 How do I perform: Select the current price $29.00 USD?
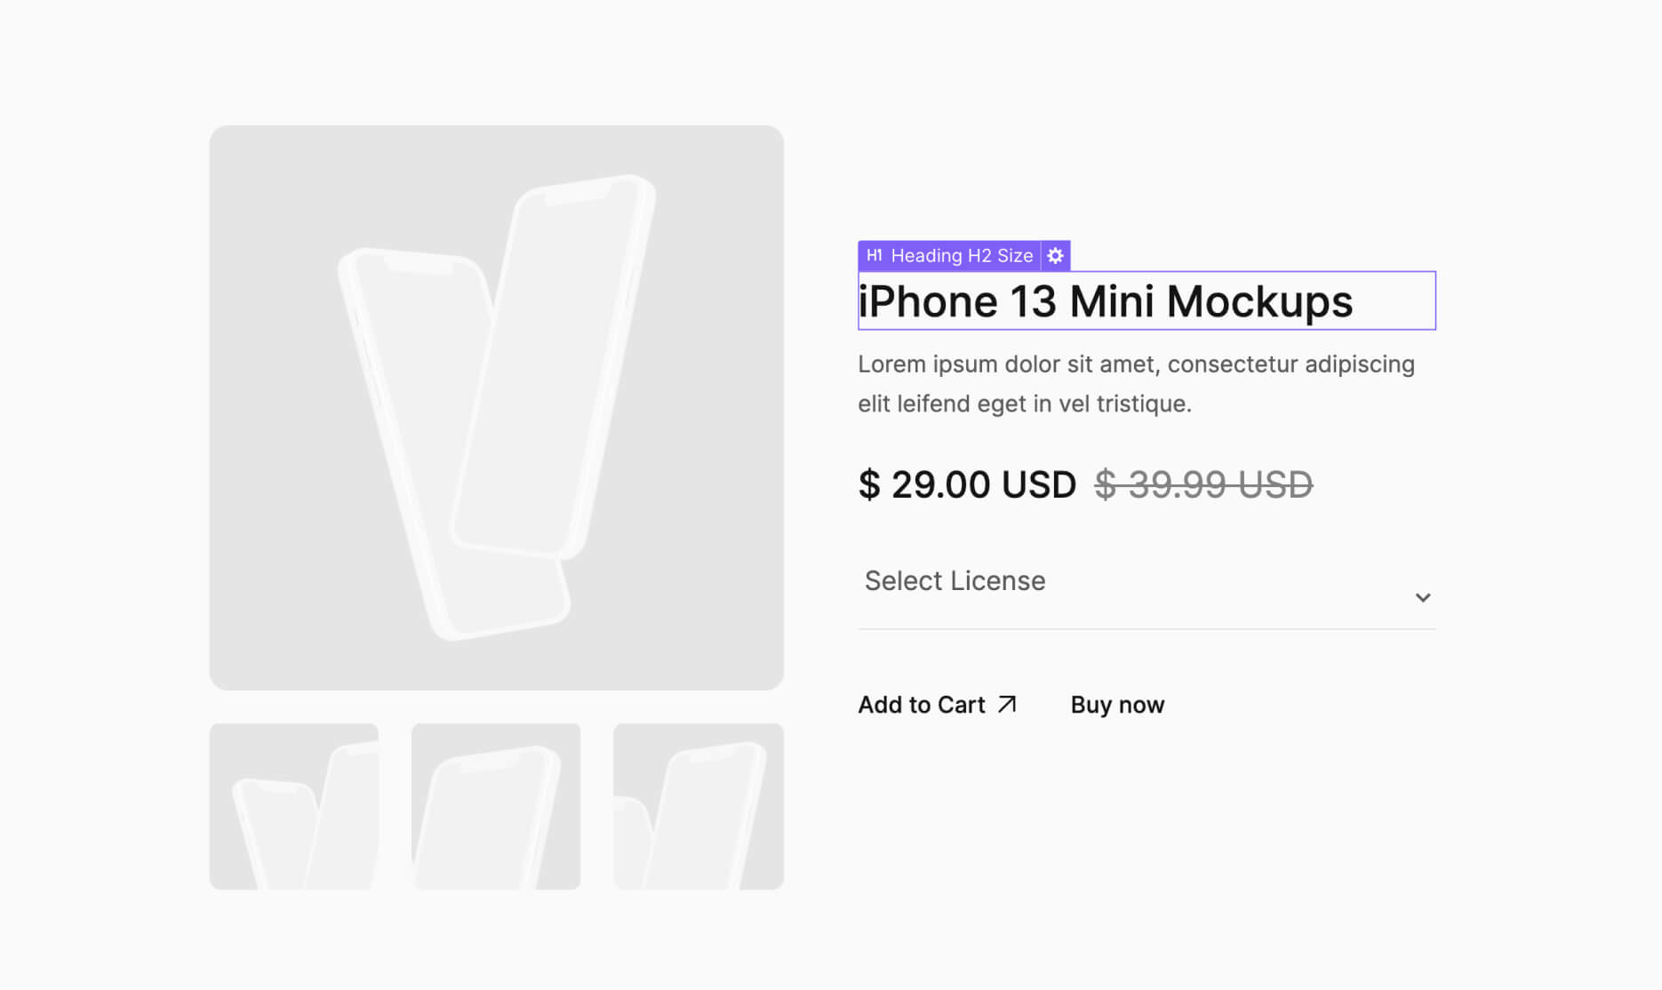(967, 484)
